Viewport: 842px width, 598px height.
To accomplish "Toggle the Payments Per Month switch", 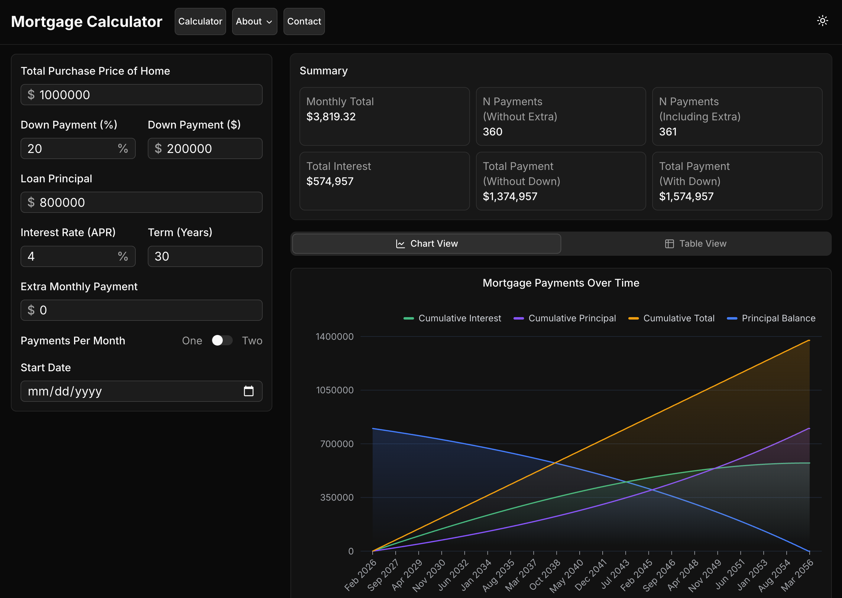I will click(x=222, y=340).
